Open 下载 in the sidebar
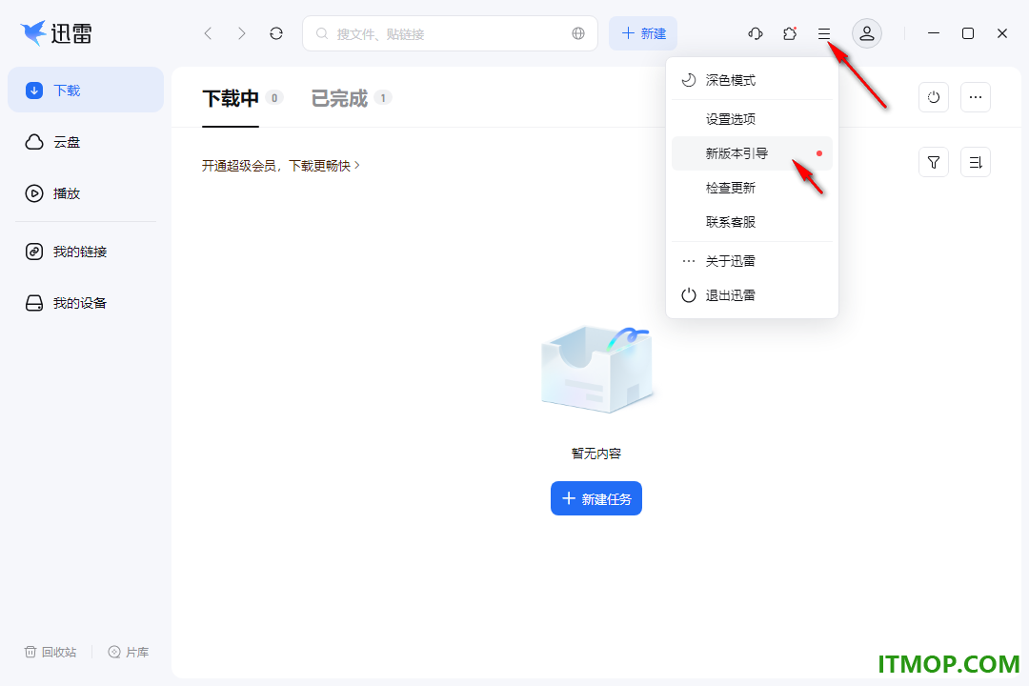Screen dimensions: 1029x686 pos(86,90)
